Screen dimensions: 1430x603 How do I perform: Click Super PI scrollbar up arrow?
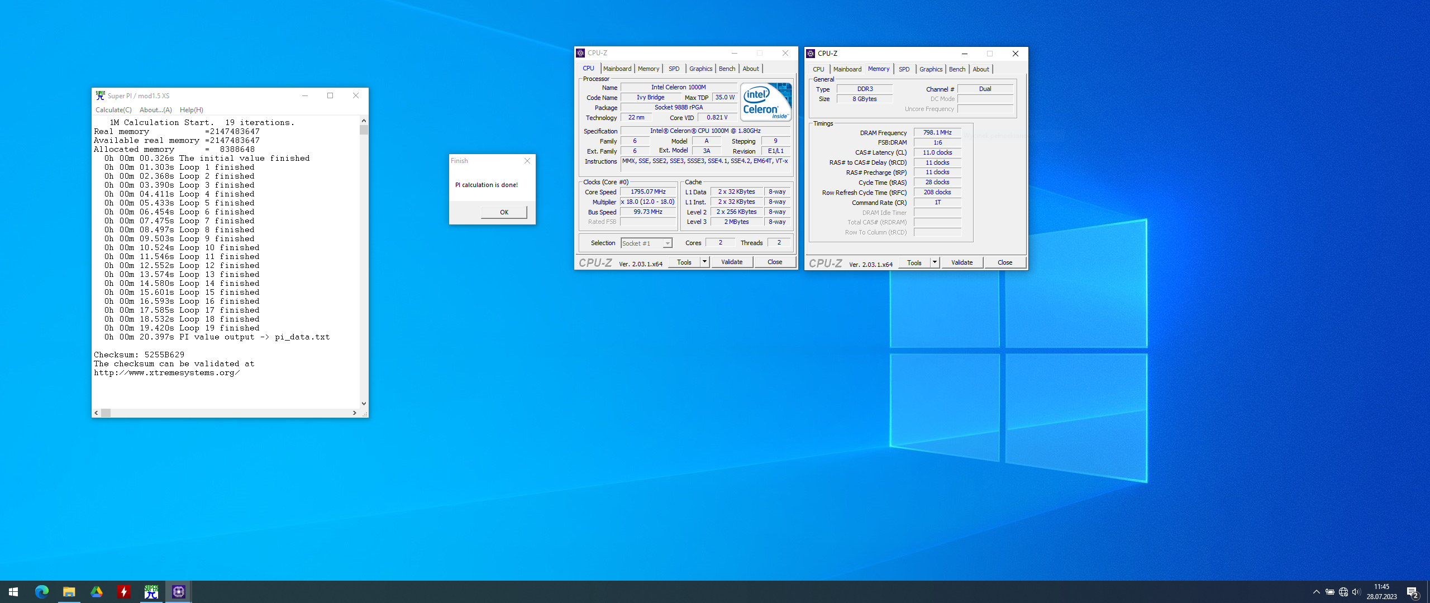(x=364, y=121)
